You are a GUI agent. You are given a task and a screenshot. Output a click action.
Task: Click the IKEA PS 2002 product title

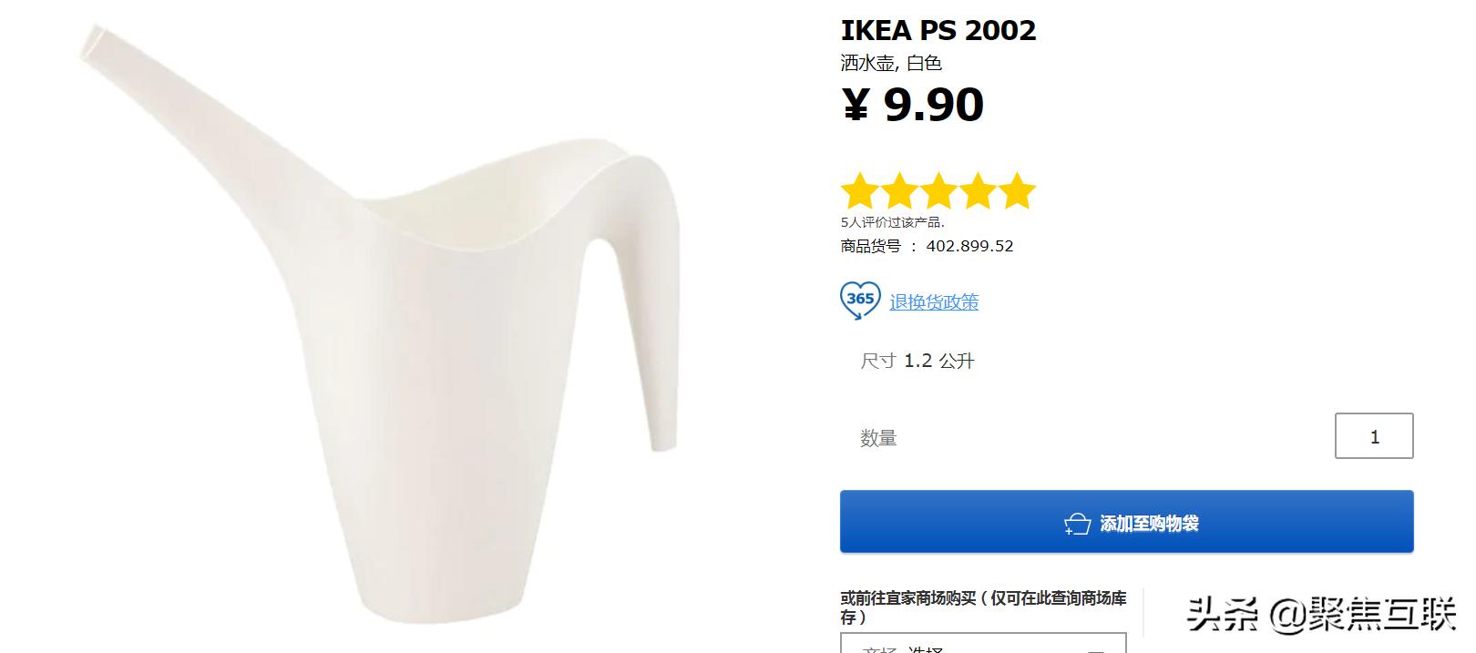point(938,30)
